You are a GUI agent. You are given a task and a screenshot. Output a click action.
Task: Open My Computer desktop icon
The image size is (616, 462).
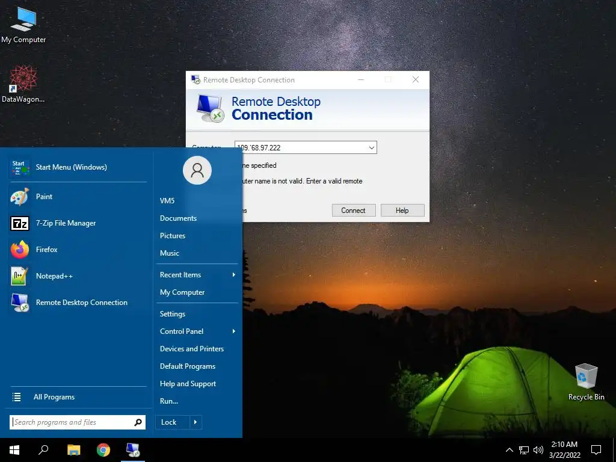(23, 24)
